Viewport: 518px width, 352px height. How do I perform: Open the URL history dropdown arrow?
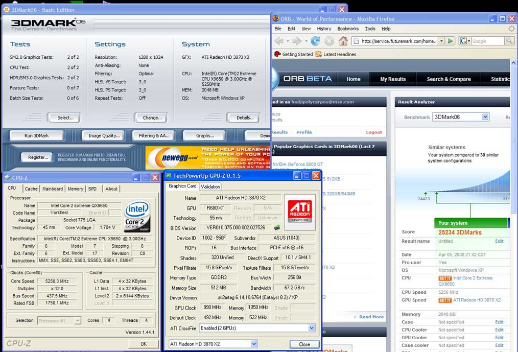point(441,41)
